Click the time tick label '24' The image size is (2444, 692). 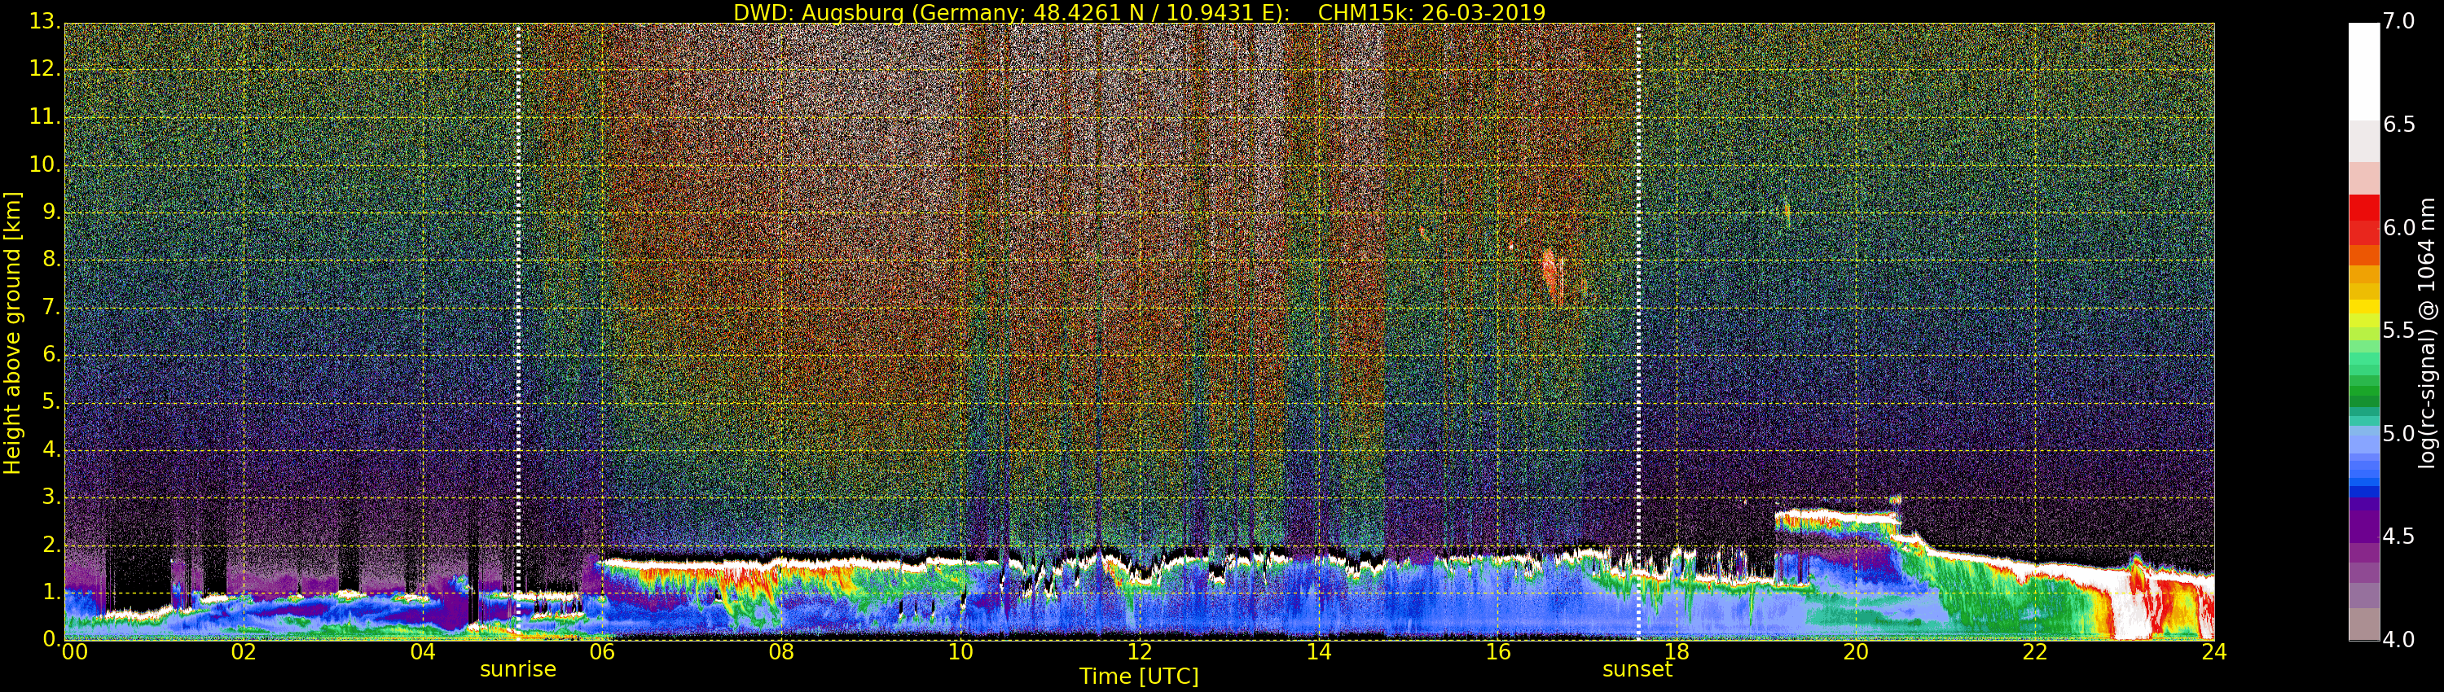pyautogui.click(x=2214, y=652)
